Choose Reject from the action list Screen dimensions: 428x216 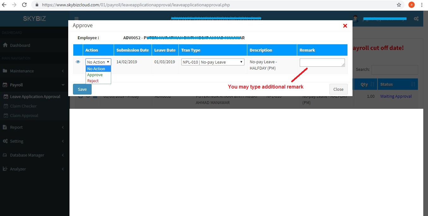[93, 81]
